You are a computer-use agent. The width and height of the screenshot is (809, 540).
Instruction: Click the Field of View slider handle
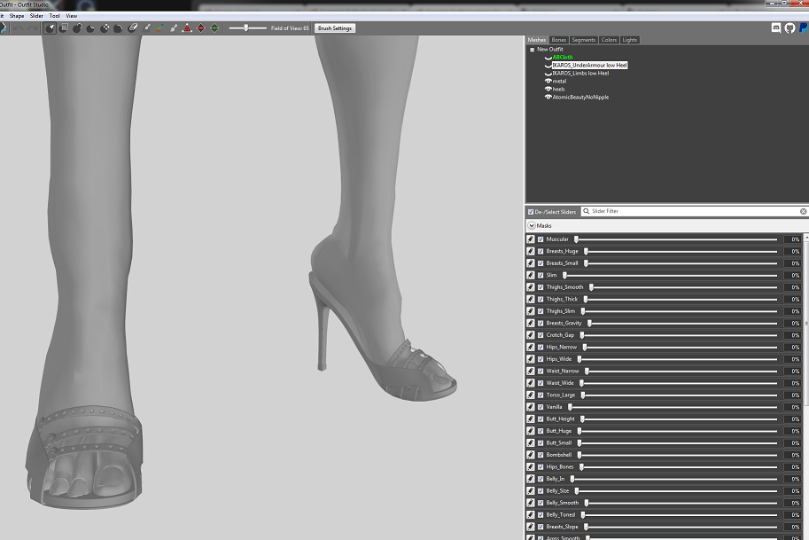click(246, 27)
